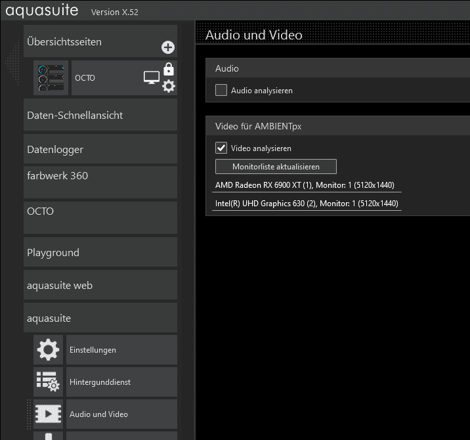The image size is (470, 440).
Task: Expand the Playground section
Action: click(x=100, y=252)
